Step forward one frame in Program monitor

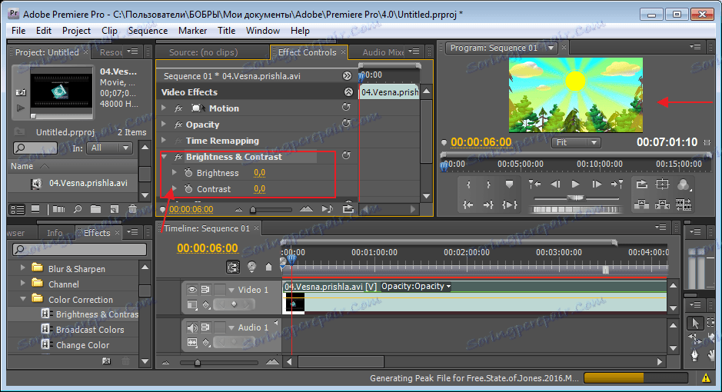tap(597, 184)
